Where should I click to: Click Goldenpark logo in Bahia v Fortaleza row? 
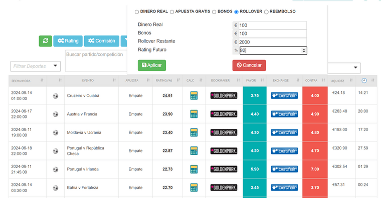coord(224,187)
